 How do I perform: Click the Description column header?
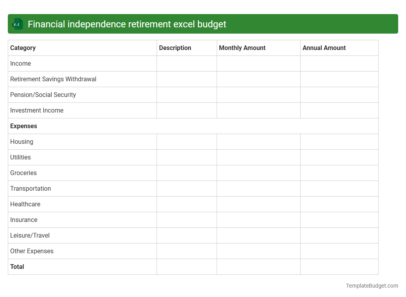point(175,48)
